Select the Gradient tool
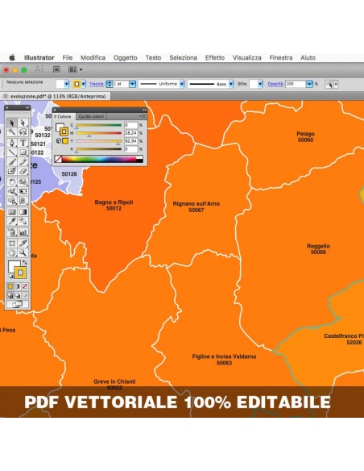 (x=23, y=212)
